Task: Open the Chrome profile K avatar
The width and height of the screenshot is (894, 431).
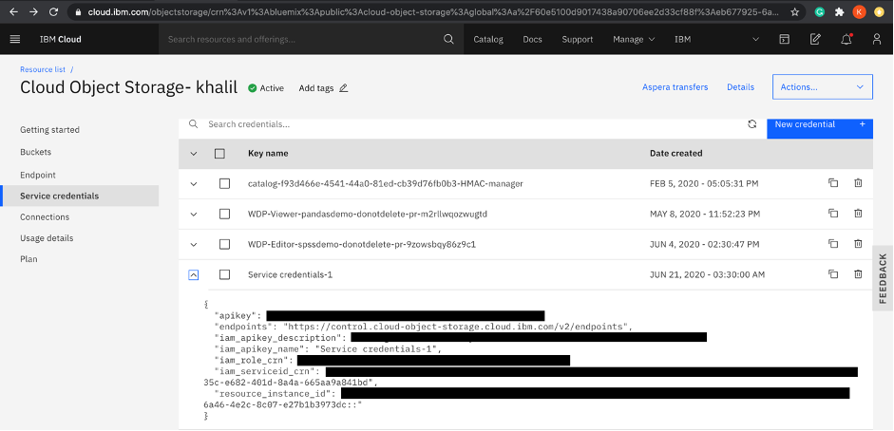Action: click(x=859, y=11)
